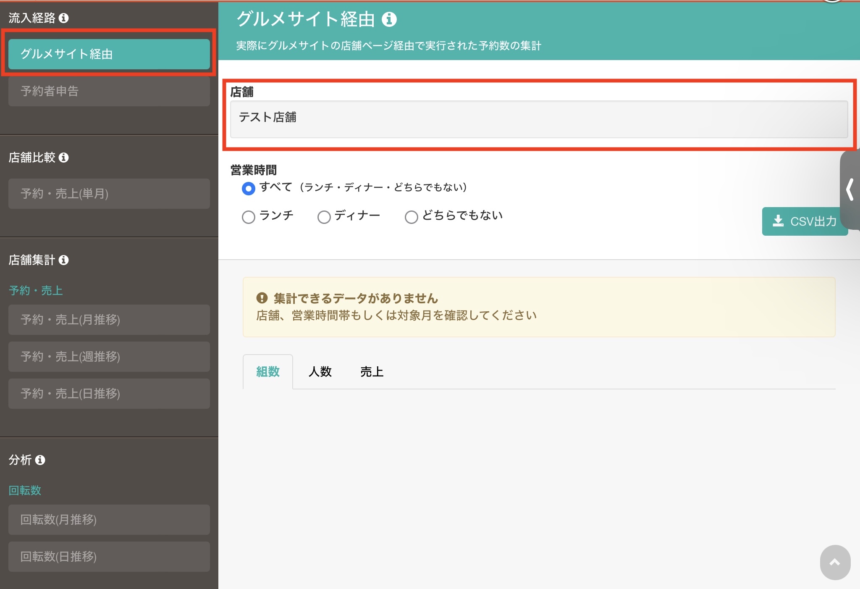The width and height of the screenshot is (860, 589).
Task: Click the scroll-to-top arrow button
Action: pos(835,562)
